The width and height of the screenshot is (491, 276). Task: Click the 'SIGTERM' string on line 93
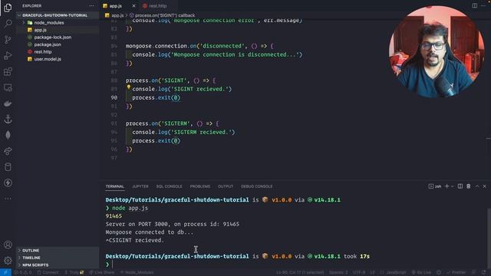coord(176,123)
